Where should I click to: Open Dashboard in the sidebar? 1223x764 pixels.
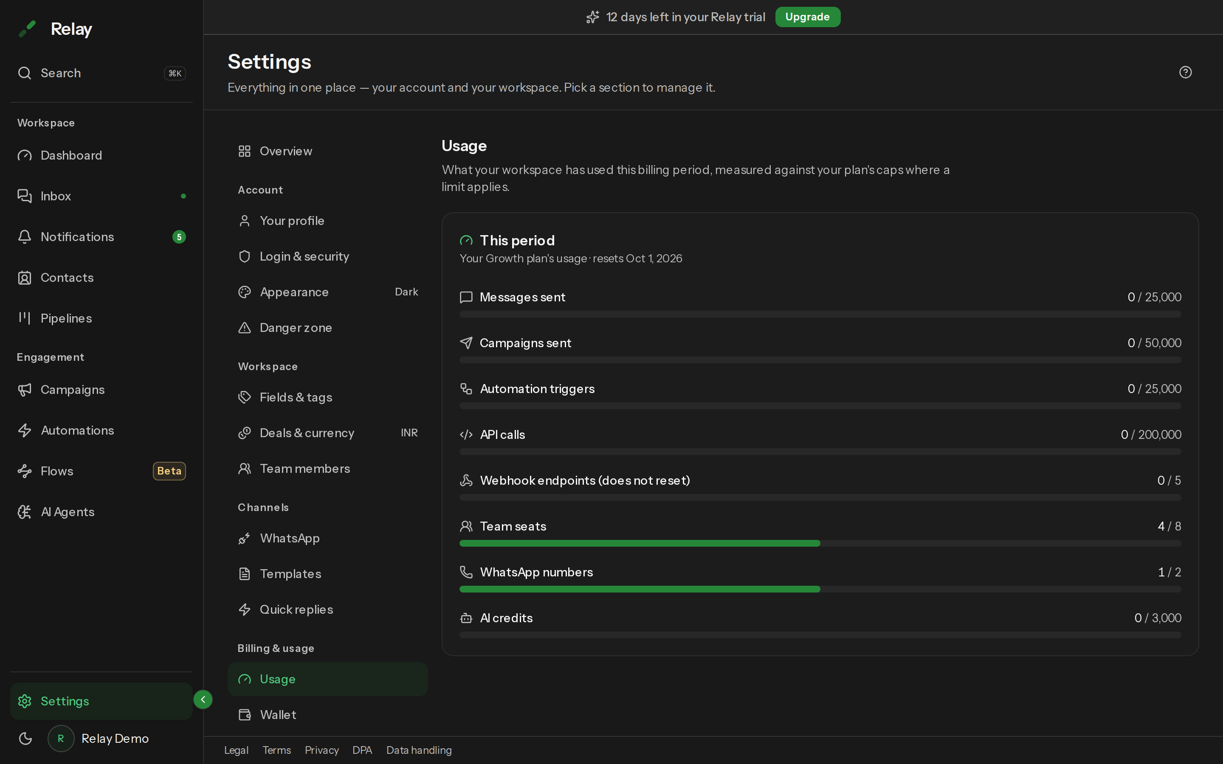pos(101,155)
